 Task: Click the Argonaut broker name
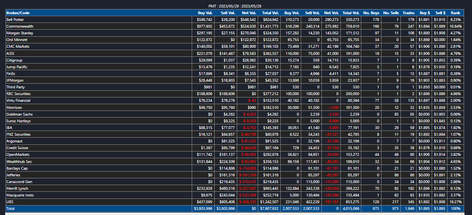pos(15,141)
